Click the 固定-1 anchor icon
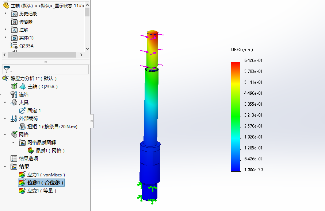This screenshot has height=211, width=325. (x=22, y=110)
